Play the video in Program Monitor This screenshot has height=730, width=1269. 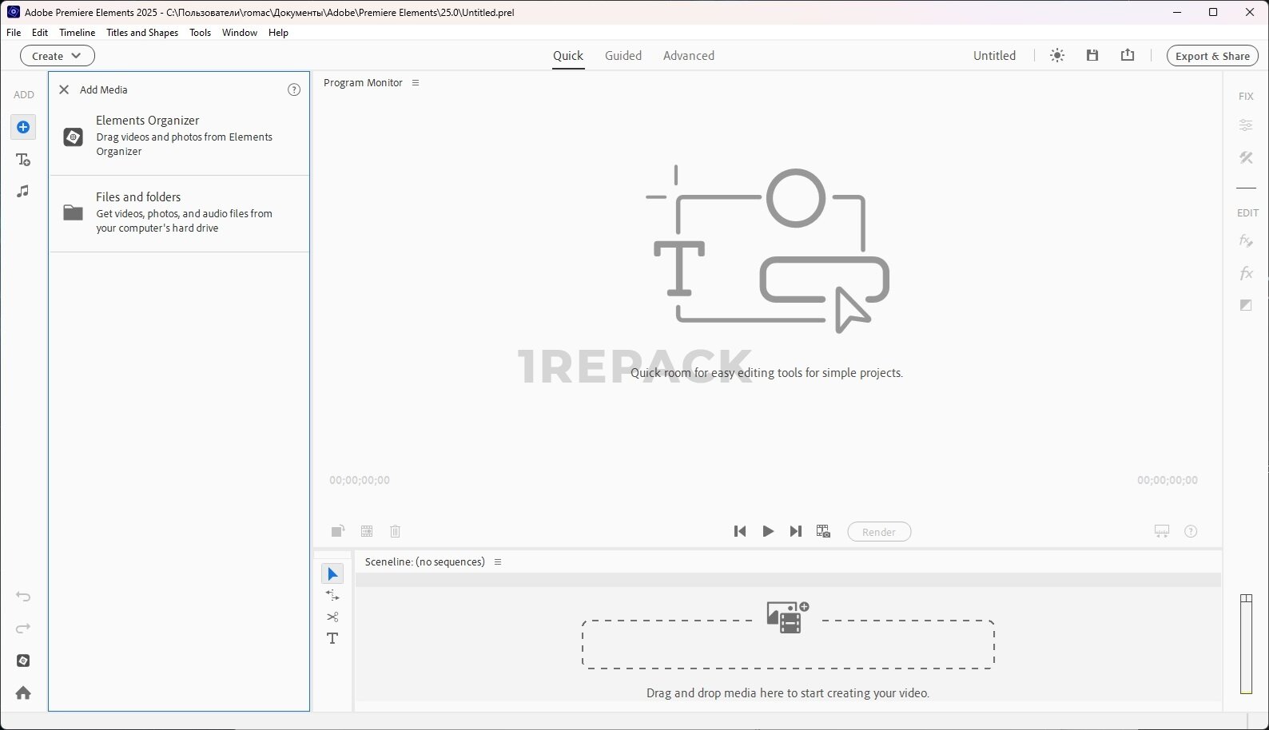coord(768,531)
